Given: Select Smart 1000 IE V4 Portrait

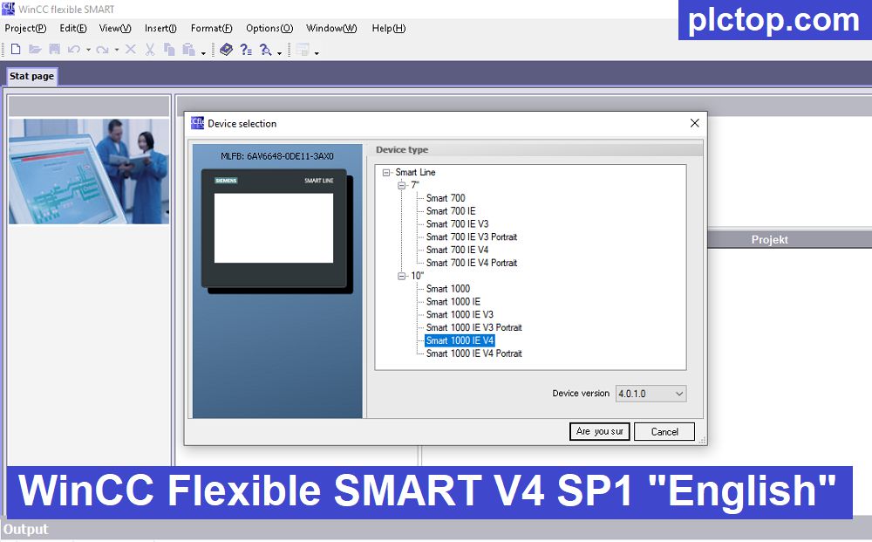Looking at the screenshot, I should tap(473, 353).
